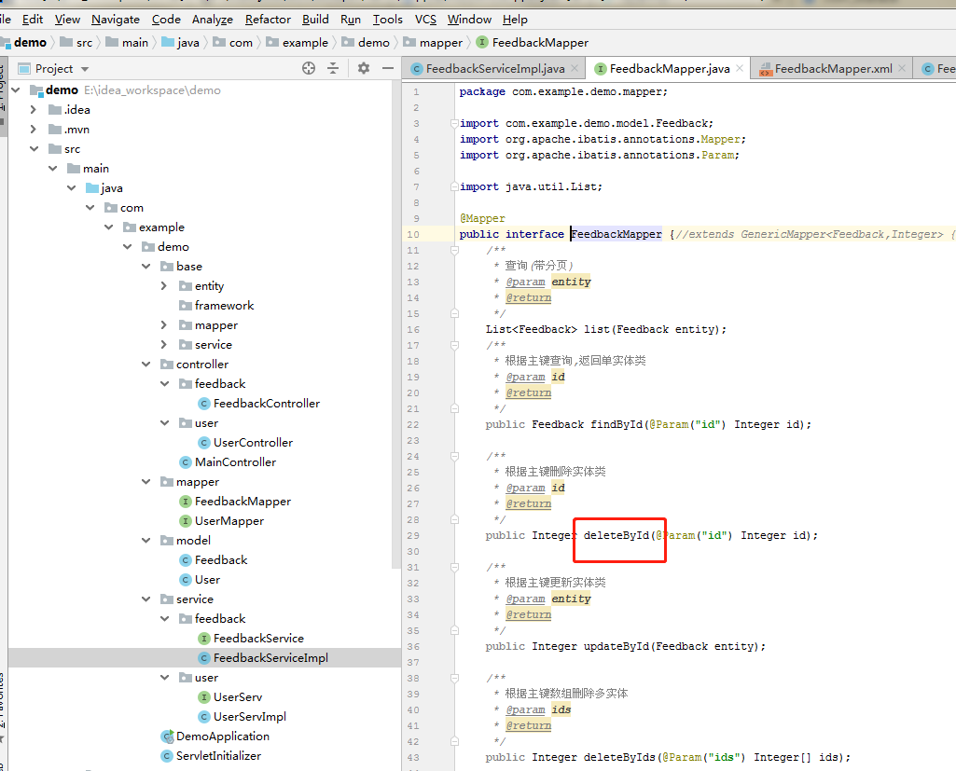Open DemoApplication run class in tree

tap(222, 736)
